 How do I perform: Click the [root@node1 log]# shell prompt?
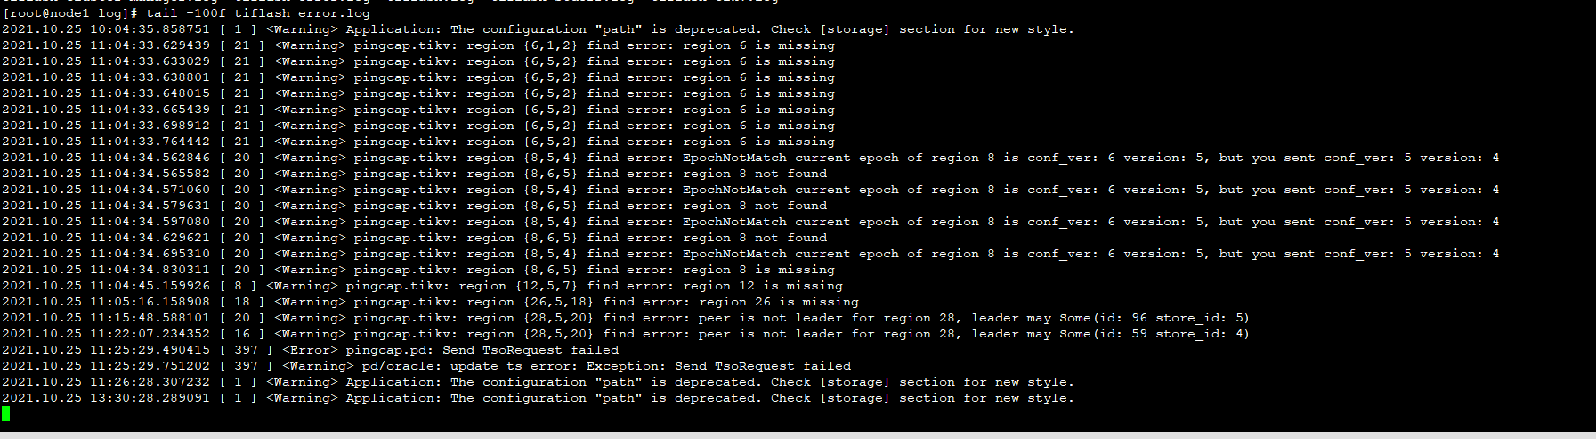(x=69, y=13)
